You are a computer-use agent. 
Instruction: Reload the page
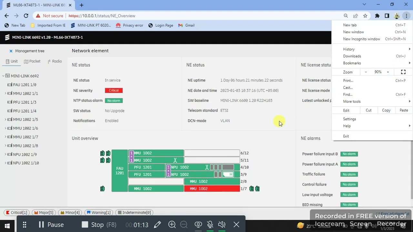pyautogui.click(x=26, y=16)
